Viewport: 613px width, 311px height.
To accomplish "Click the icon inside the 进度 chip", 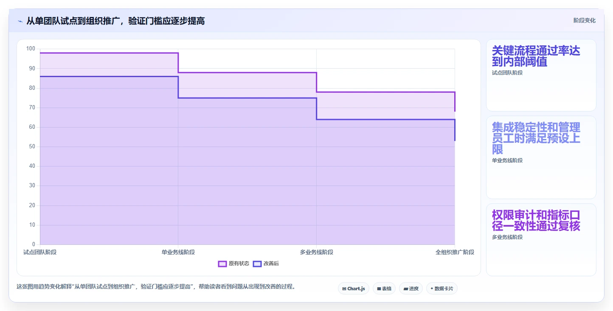I will coord(406,289).
